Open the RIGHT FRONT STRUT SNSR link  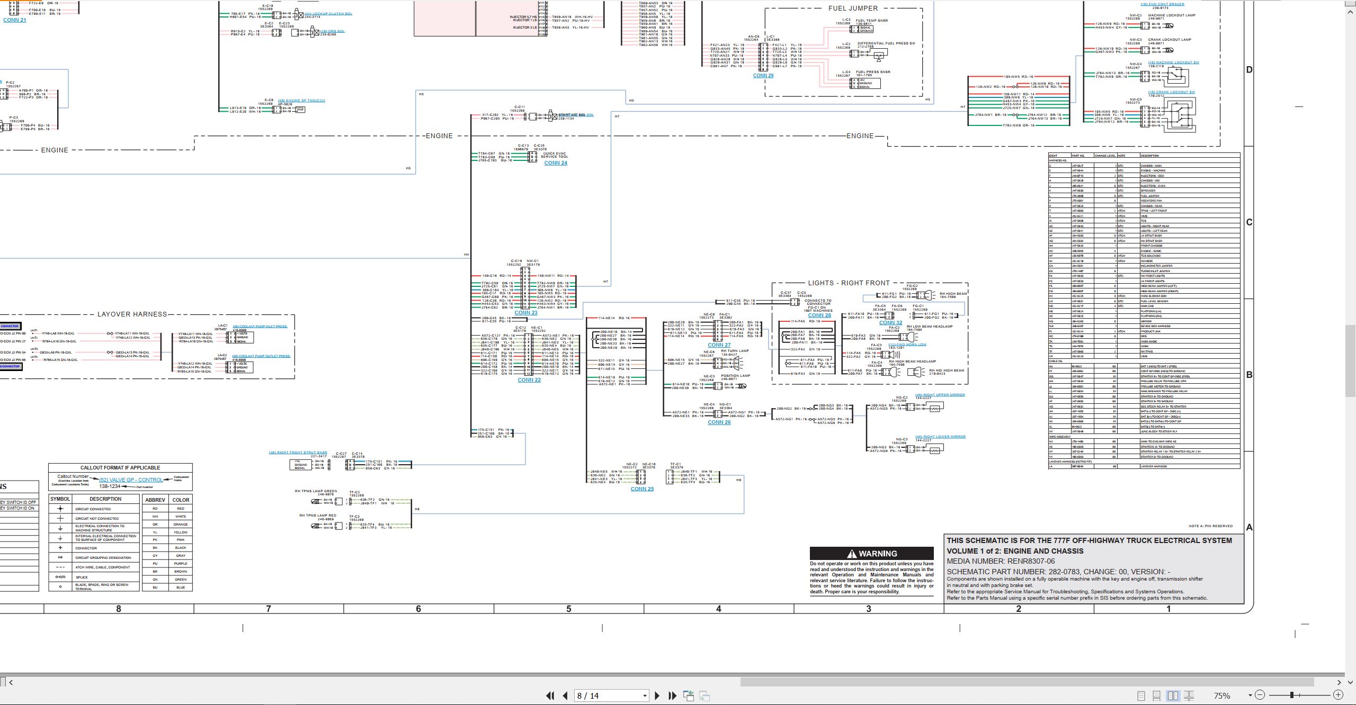coord(298,453)
